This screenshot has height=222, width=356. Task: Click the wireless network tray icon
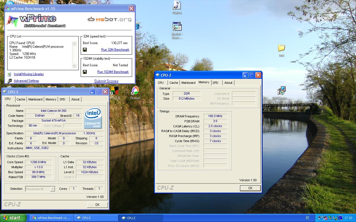click(x=320, y=218)
